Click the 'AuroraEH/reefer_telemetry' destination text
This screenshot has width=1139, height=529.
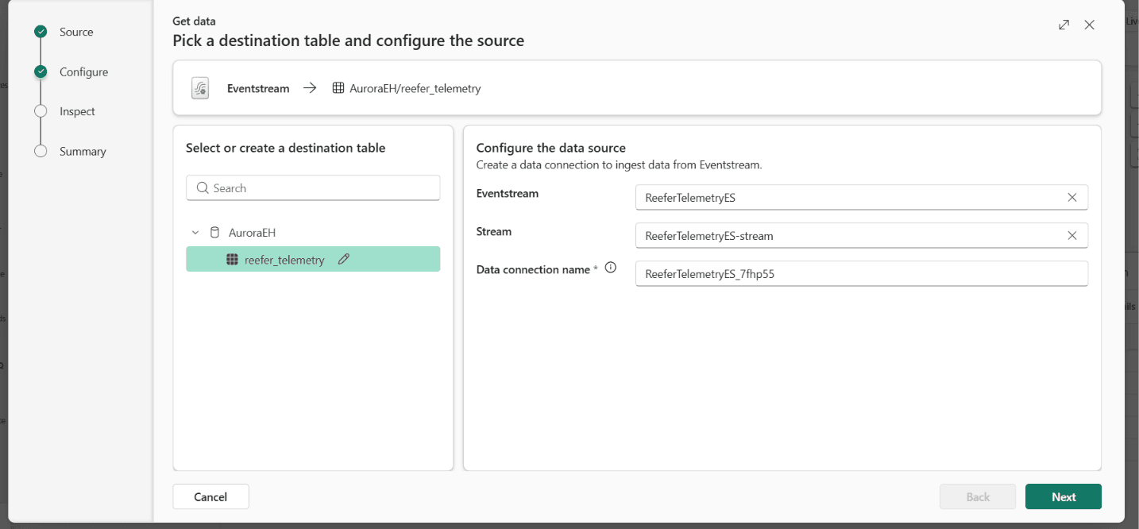click(x=415, y=88)
